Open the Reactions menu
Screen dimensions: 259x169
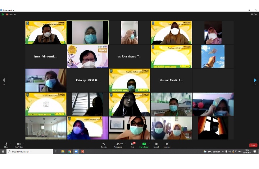coord(167,144)
